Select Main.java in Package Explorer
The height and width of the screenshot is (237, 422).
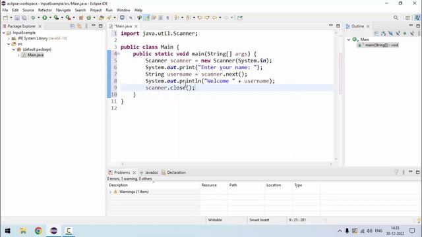pos(33,55)
